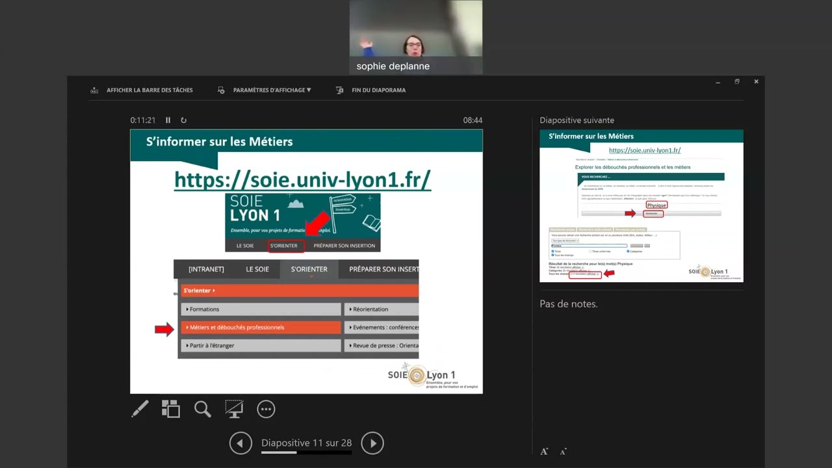Open more slideshow options menu

coord(266,409)
